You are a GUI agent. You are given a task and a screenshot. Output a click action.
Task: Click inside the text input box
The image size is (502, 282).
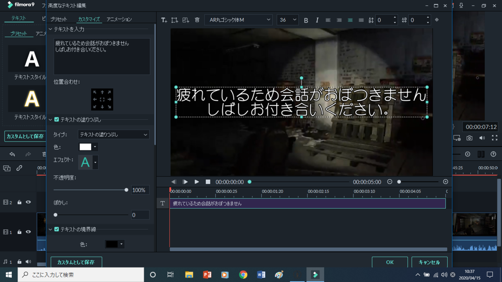[x=102, y=56]
